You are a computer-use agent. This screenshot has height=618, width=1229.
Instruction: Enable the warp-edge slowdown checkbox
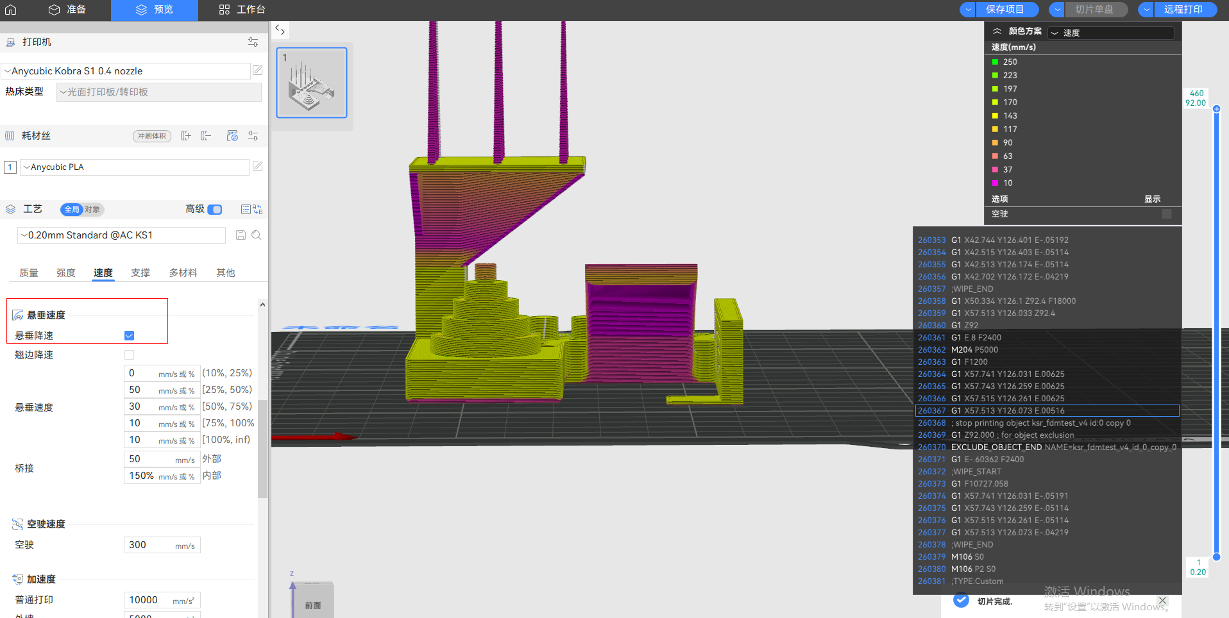(129, 355)
